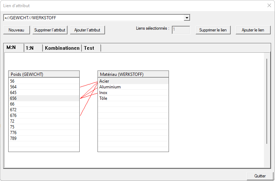Viewport: 275px width, 181px height.
Task: Click Ajouter l'attribut button
Action: click(x=87, y=30)
